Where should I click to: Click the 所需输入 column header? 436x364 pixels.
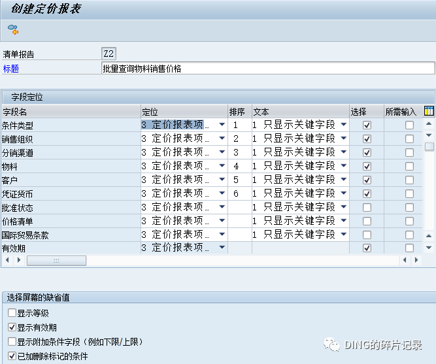pyautogui.click(x=403, y=112)
